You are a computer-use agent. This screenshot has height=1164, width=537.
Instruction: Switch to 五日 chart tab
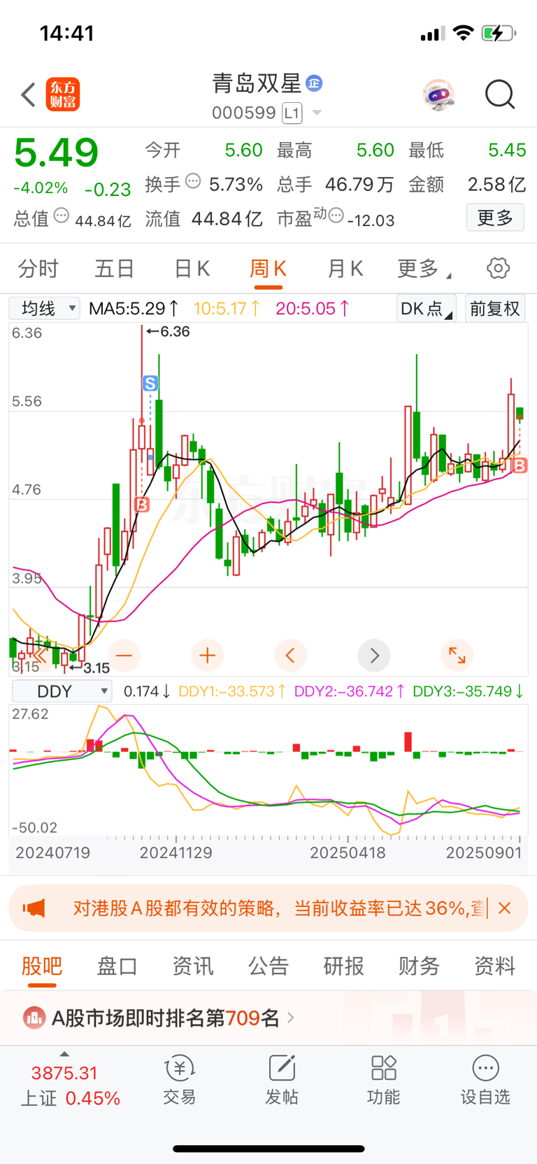pos(115,269)
